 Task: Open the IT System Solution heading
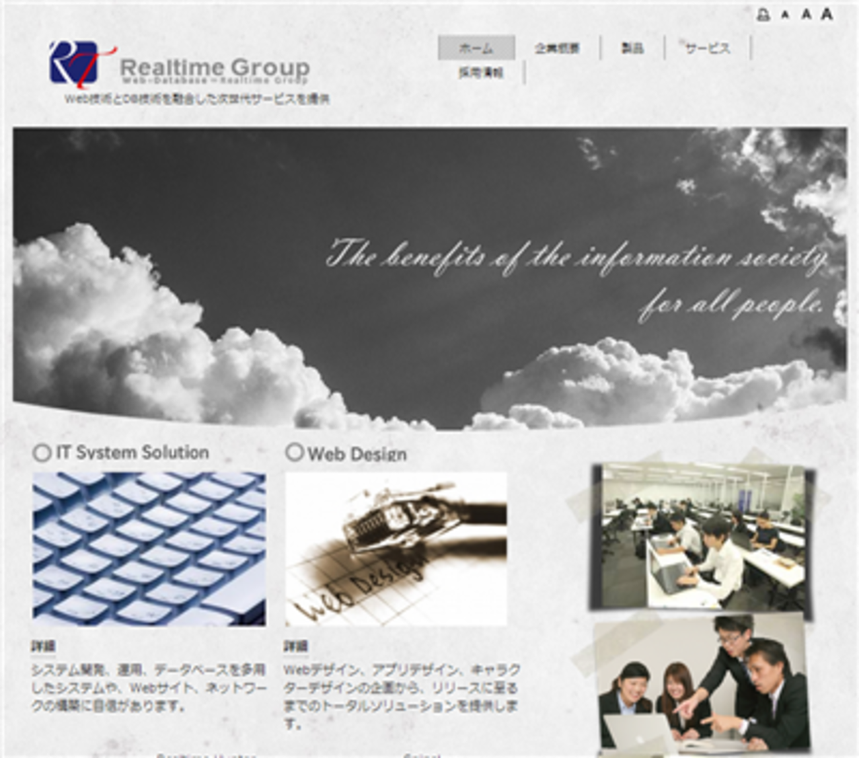(x=132, y=453)
